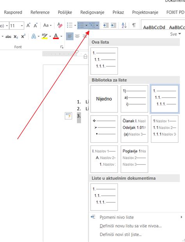The height and width of the screenshot is (242, 185).
Task: Click list item 2 in document
Action: coord(83,109)
